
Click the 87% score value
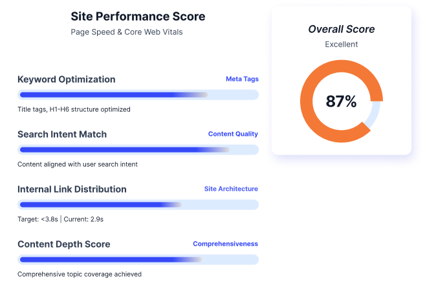click(341, 101)
